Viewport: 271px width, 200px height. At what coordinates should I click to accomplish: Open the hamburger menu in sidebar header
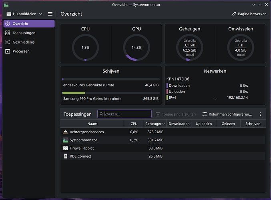click(50, 14)
